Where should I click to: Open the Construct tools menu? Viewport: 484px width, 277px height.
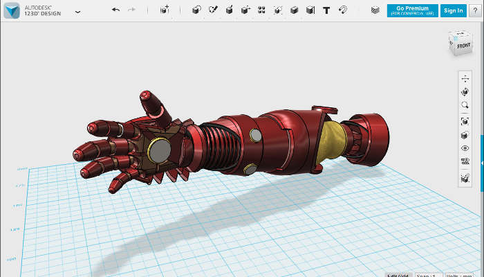tap(229, 10)
